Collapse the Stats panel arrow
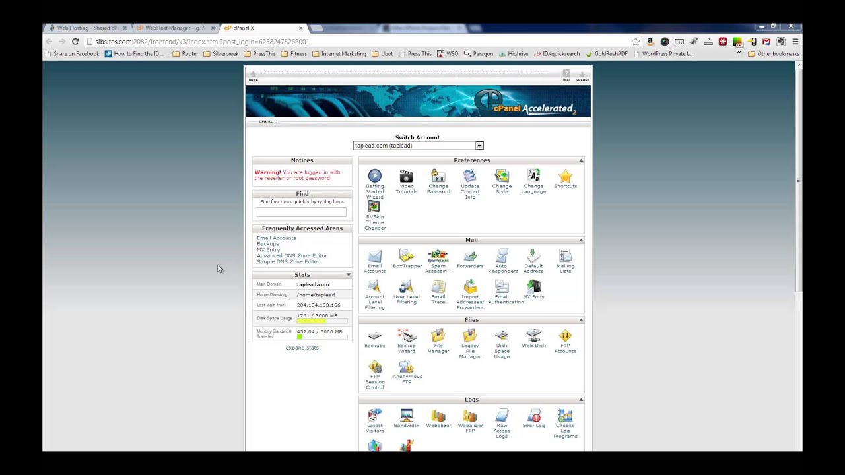 348,275
